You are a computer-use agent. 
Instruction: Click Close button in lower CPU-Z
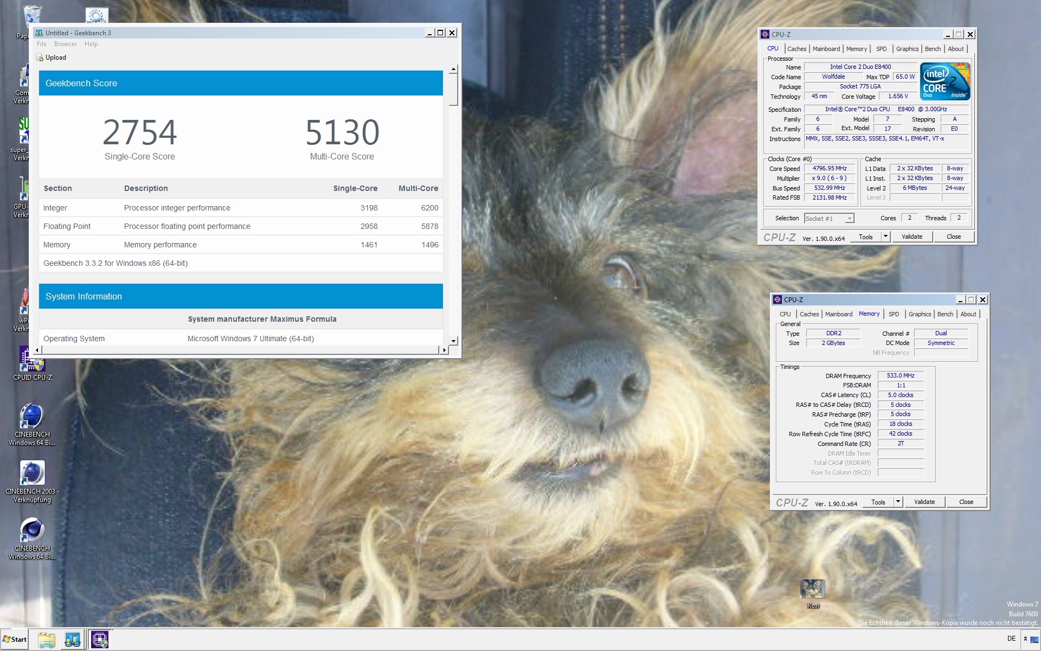coord(966,502)
